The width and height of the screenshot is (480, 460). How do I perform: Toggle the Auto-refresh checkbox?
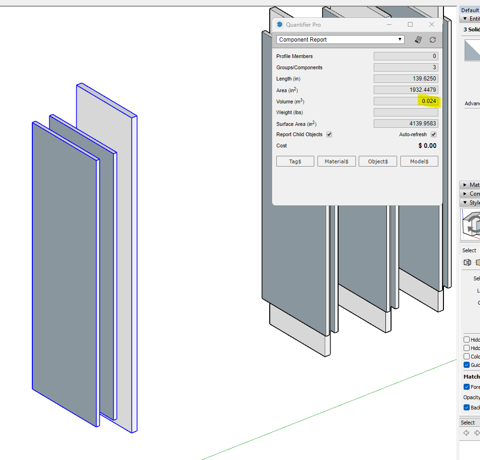pos(434,135)
